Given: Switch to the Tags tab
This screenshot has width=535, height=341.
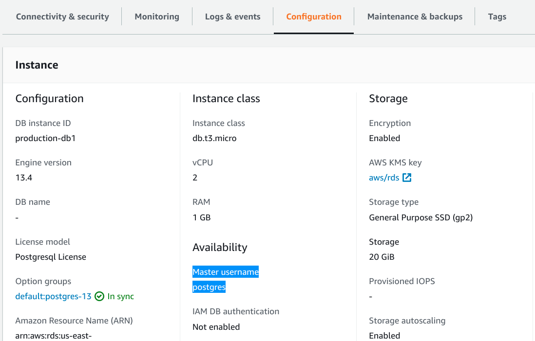Looking at the screenshot, I should (x=497, y=17).
